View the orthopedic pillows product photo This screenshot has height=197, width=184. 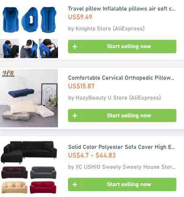(x=29, y=98)
